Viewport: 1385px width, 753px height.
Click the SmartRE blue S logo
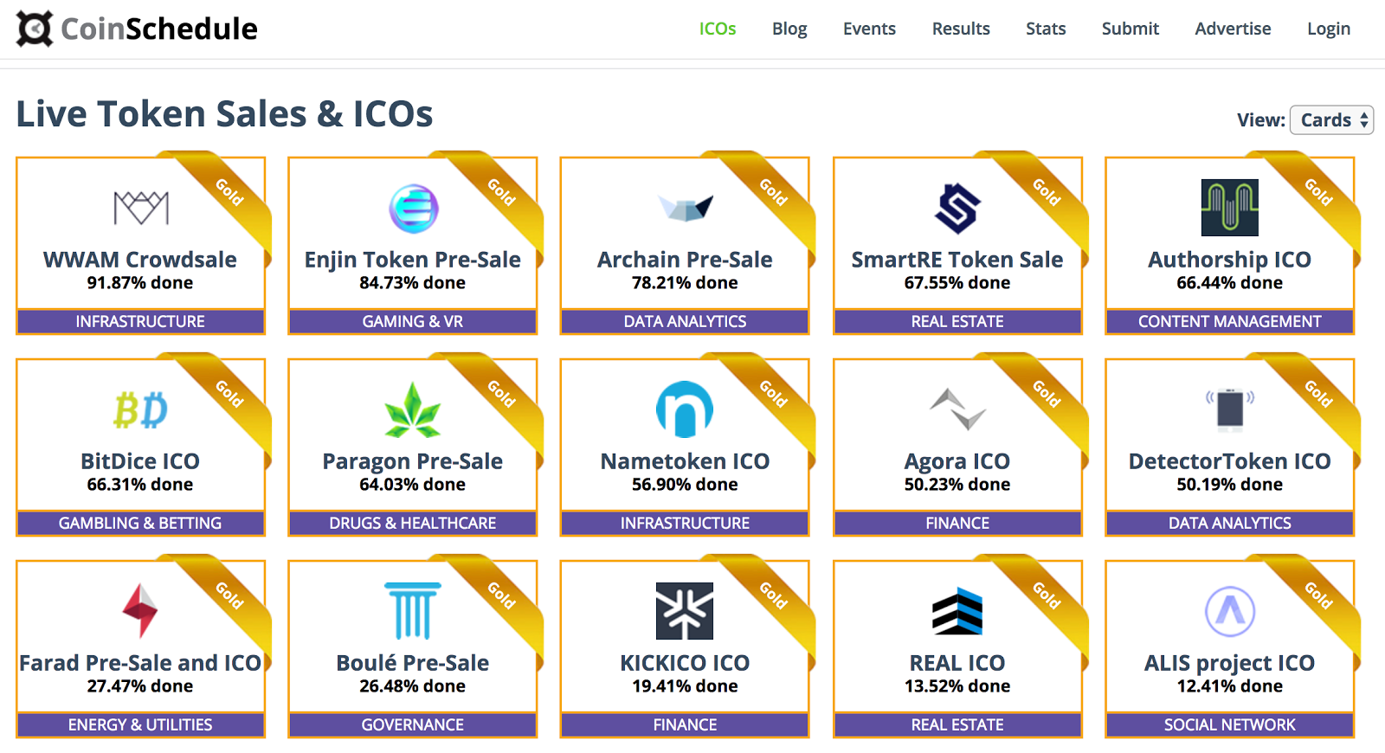pyautogui.click(x=957, y=209)
